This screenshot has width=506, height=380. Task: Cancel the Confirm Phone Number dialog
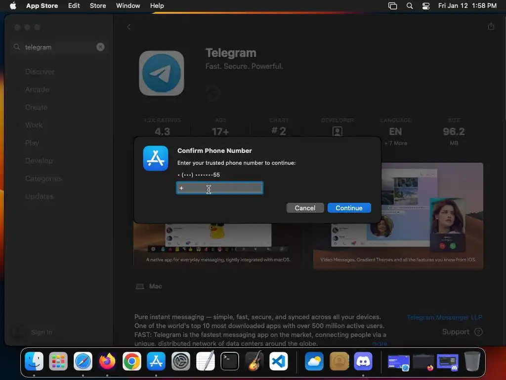pos(304,208)
